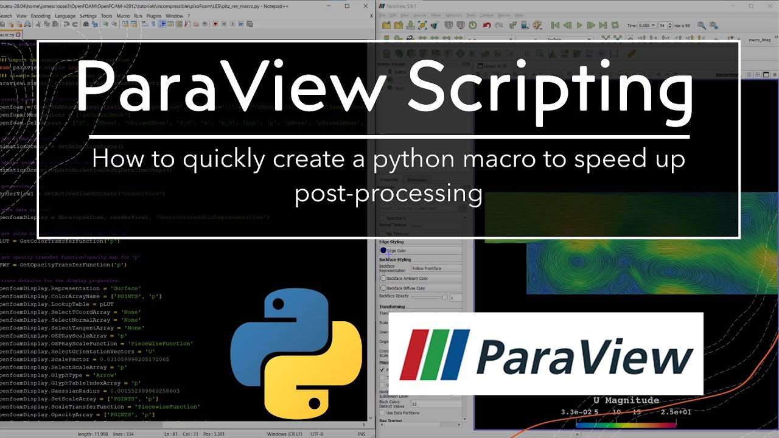Click Cut icon in Notepad++ toolbar
The width and height of the screenshot is (779, 438).
(38, 24)
